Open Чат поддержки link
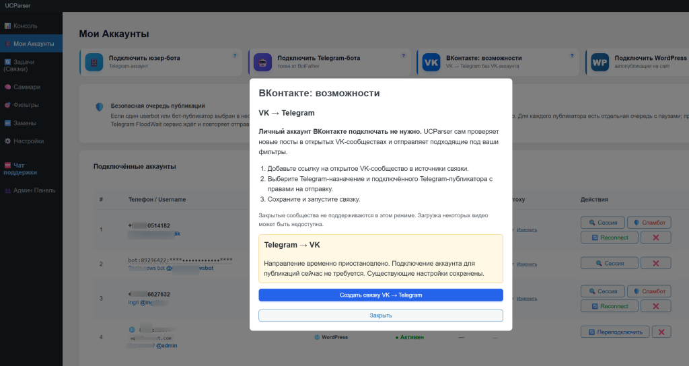This screenshot has height=366, width=689. [31, 169]
